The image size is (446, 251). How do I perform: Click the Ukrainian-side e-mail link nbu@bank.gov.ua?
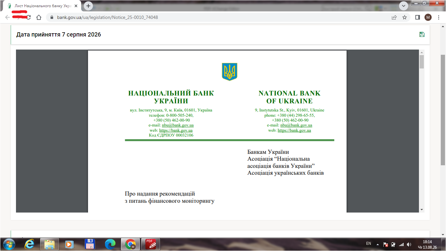[x=178, y=125]
